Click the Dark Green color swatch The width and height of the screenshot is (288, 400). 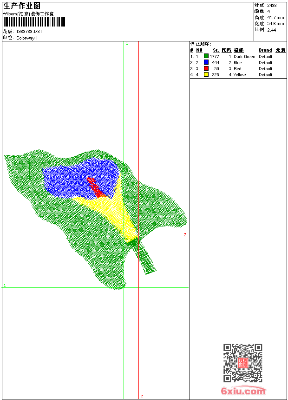click(x=206, y=56)
